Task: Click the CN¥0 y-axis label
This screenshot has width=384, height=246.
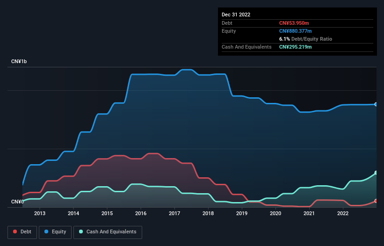Action: point(17,202)
